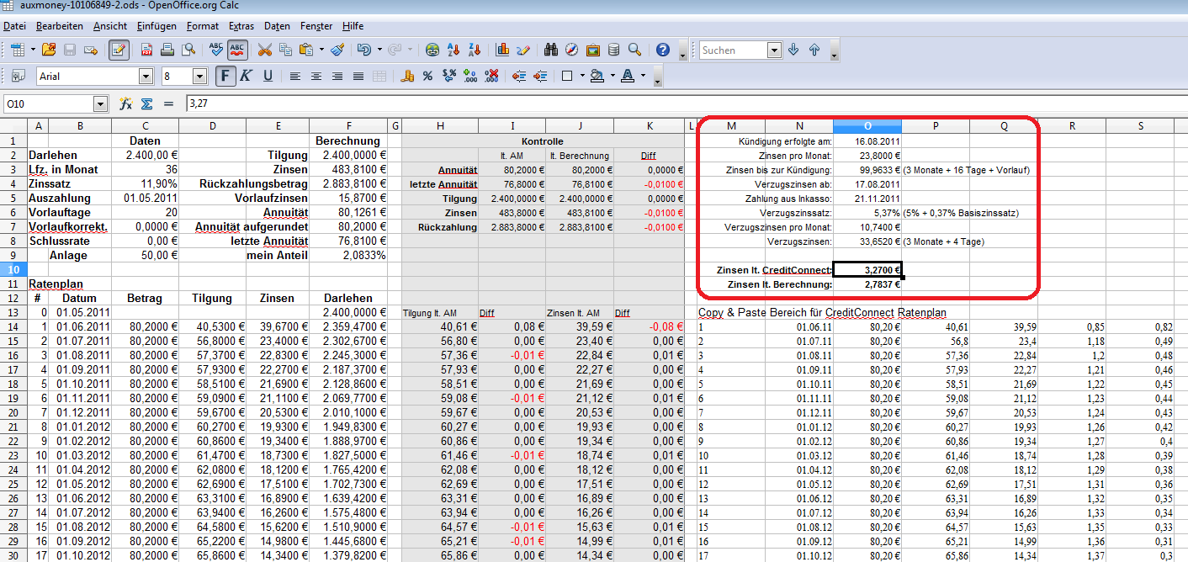This screenshot has height=562, width=1188.
Task: Click the Sum sigma icon
Action: (146, 103)
